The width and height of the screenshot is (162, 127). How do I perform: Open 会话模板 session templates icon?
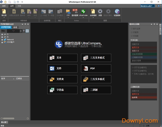point(93,11)
